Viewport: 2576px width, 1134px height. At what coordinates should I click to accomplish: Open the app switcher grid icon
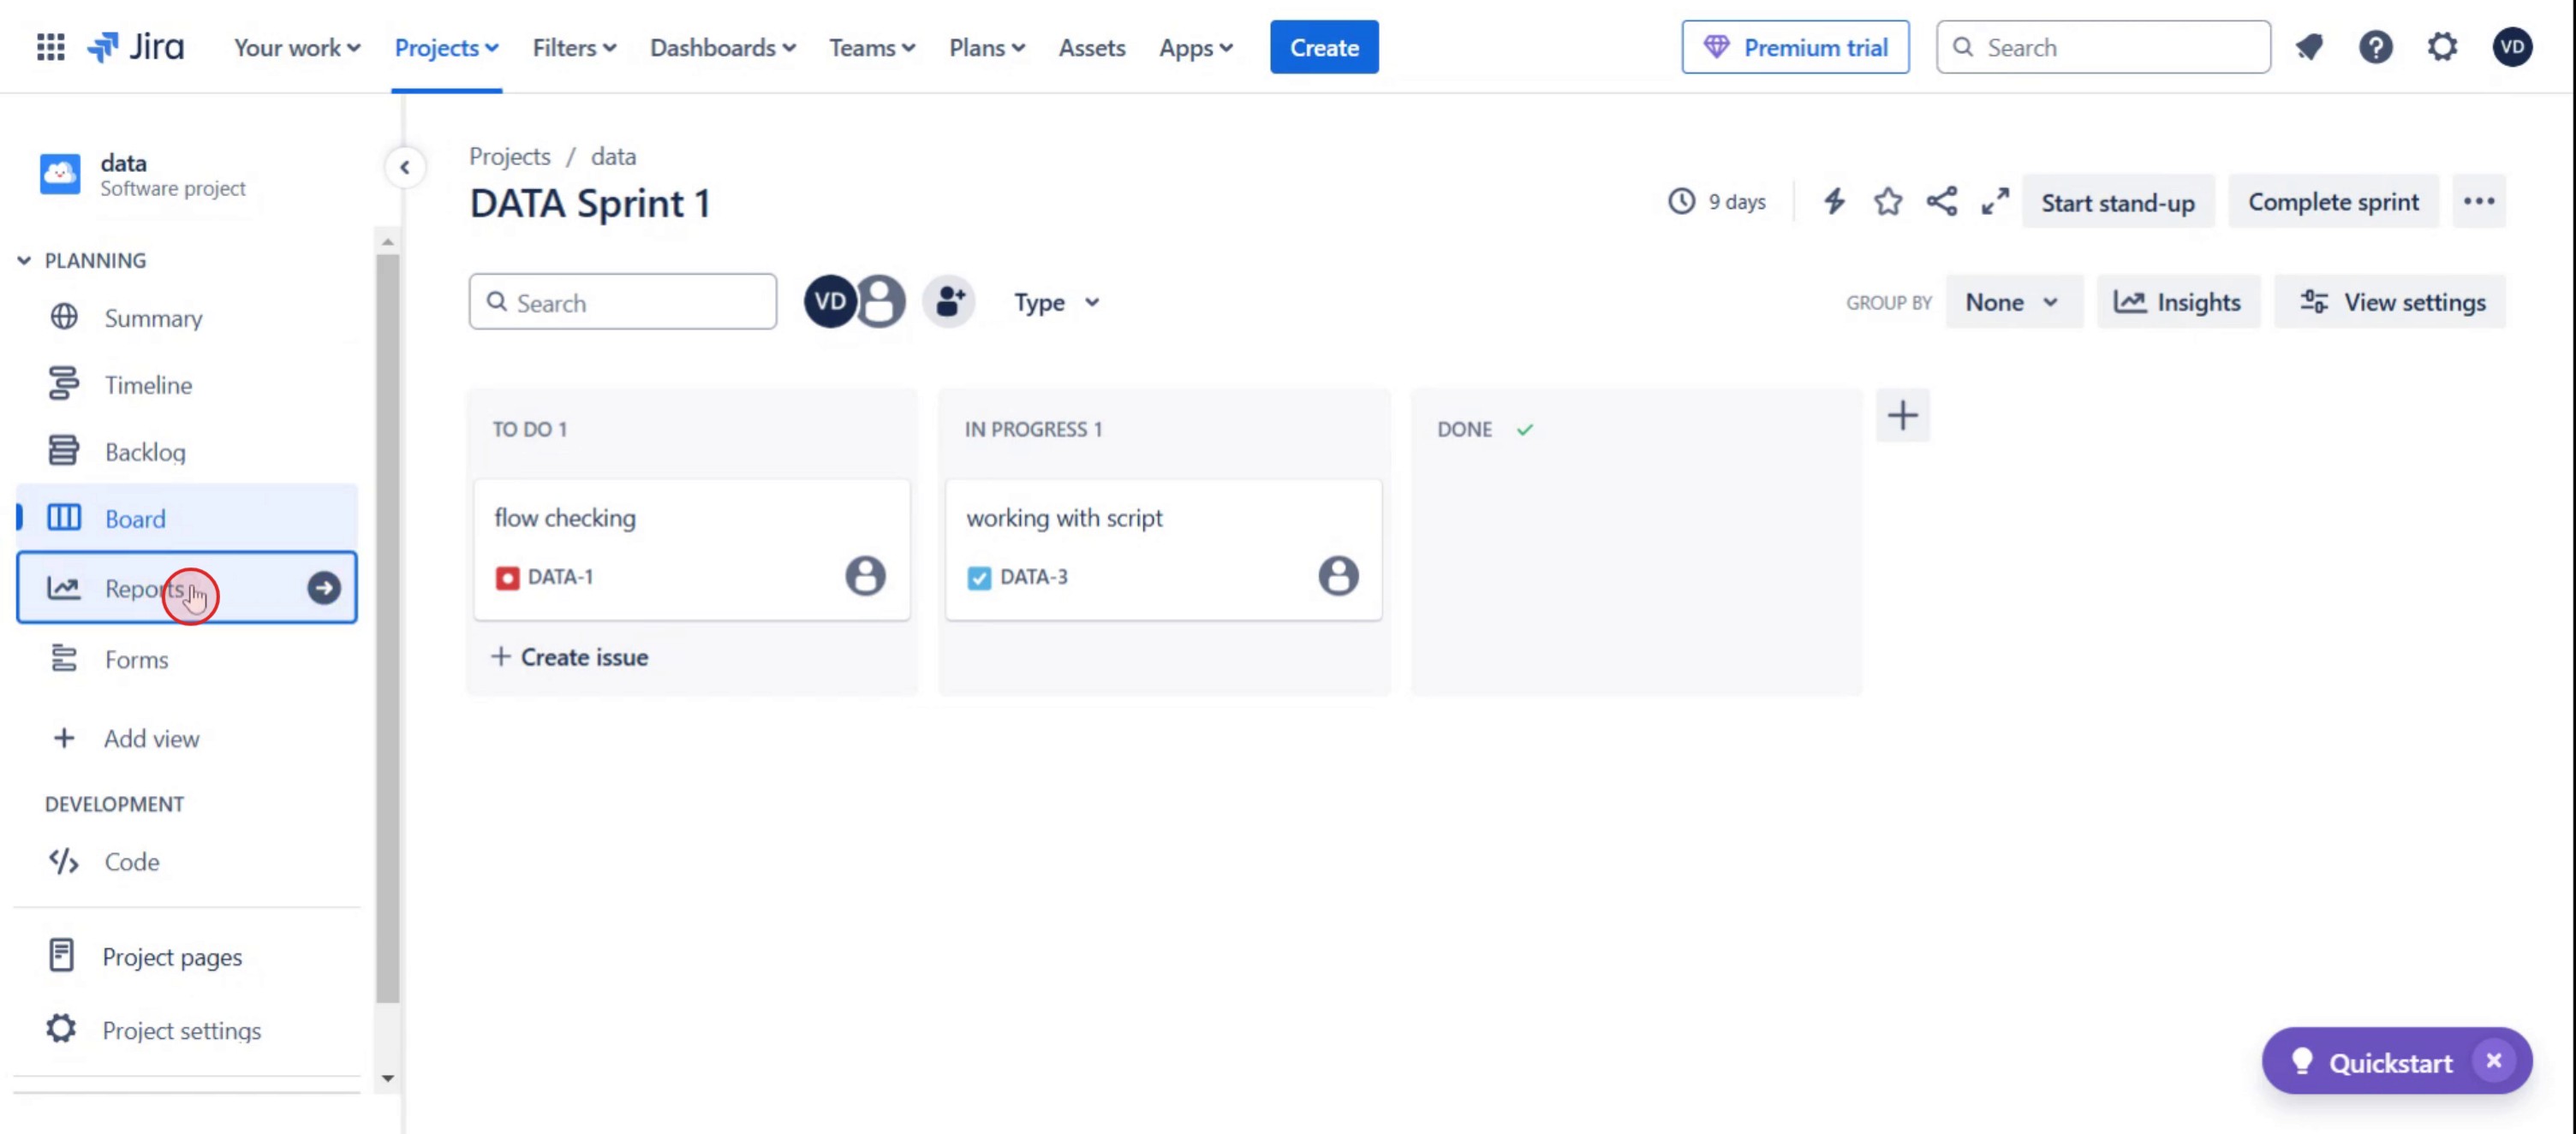[50, 47]
